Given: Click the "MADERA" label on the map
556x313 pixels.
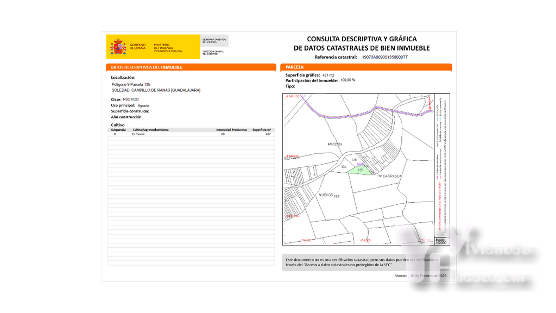Looking at the screenshot, I should point(335,145).
